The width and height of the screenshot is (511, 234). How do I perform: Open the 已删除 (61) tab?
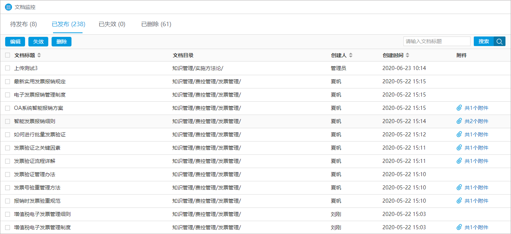[156, 24]
